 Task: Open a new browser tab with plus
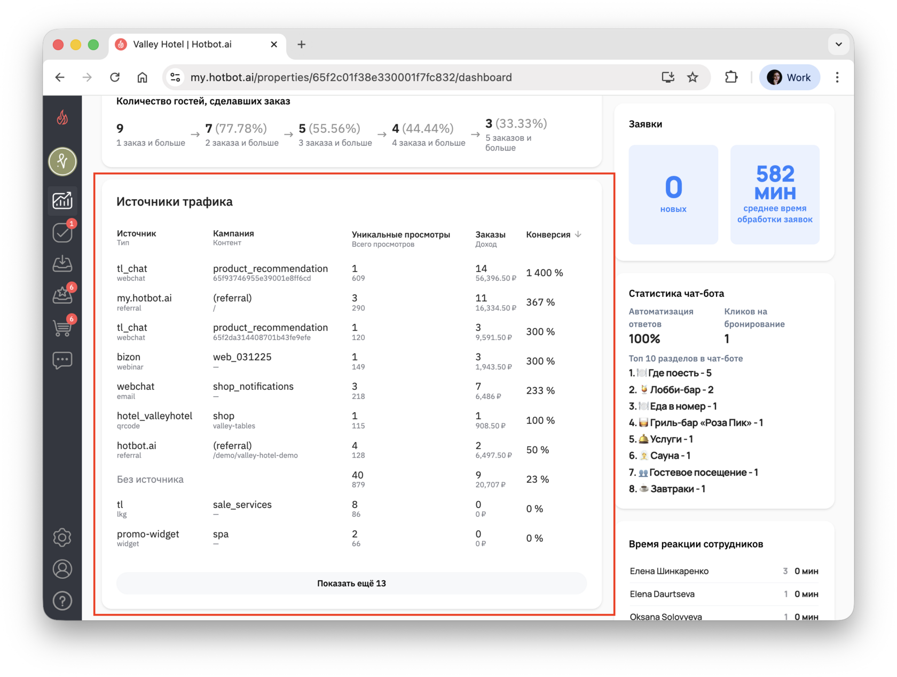tap(302, 44)
